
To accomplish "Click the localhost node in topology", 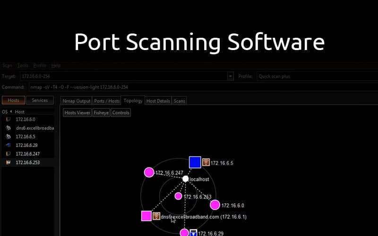I will click(185, 179).
